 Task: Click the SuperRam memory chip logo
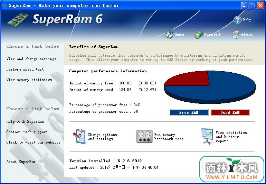click(18, 19)
